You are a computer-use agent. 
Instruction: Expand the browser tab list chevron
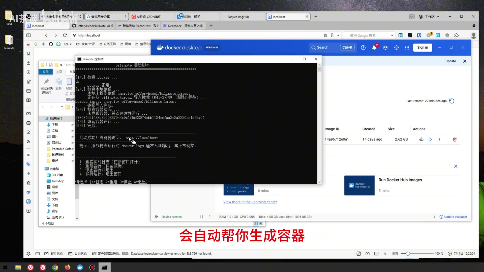coord(412,17)
